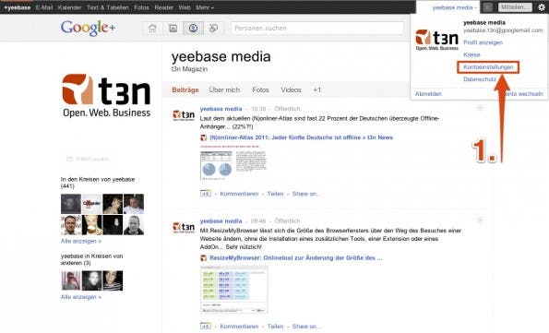Image resolution: width=549 pixels, height=333 pixels.
Task: Click the Mitteilen share button
Action: coord(515,7)
